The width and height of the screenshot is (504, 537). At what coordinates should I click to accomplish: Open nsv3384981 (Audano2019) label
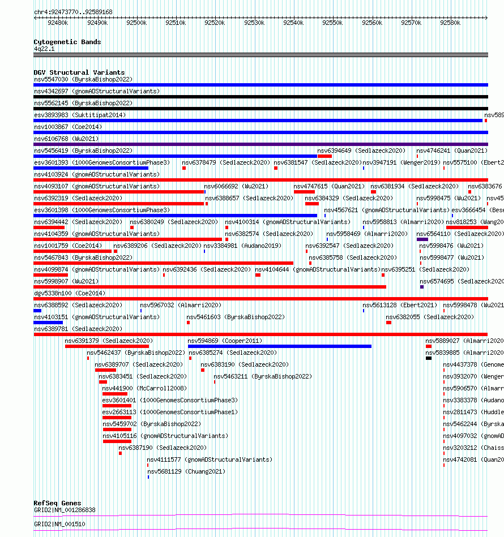[242, 246]
